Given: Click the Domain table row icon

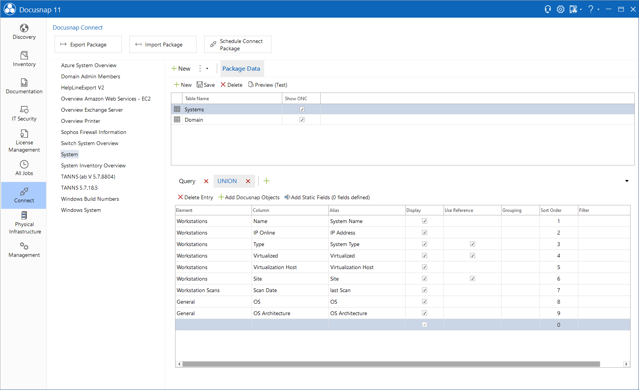Looking at the screenshot, I should (177, 120).
